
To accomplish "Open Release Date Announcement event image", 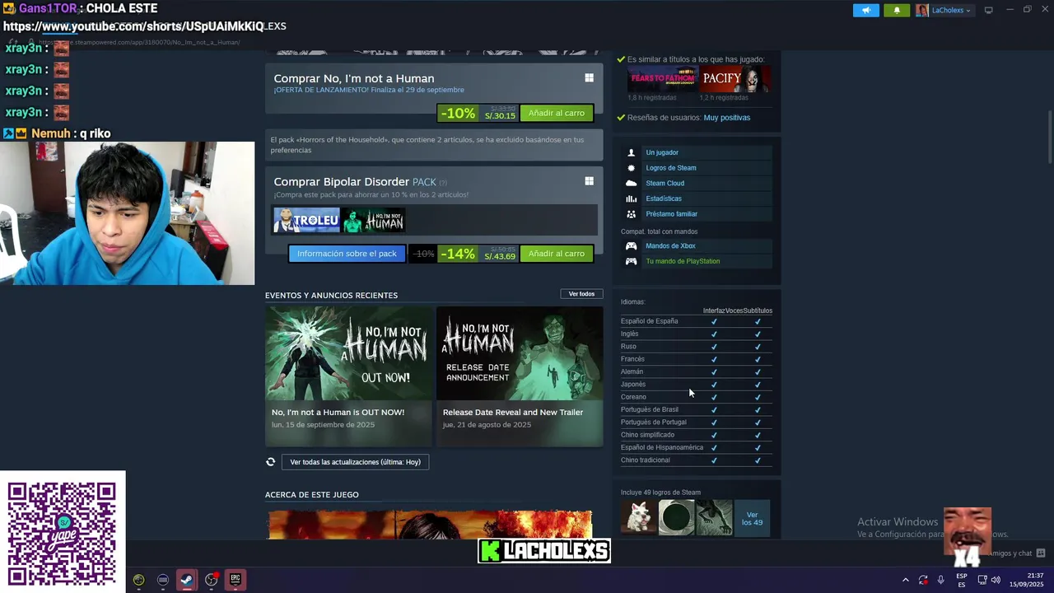I will click(x=520, y=353).
